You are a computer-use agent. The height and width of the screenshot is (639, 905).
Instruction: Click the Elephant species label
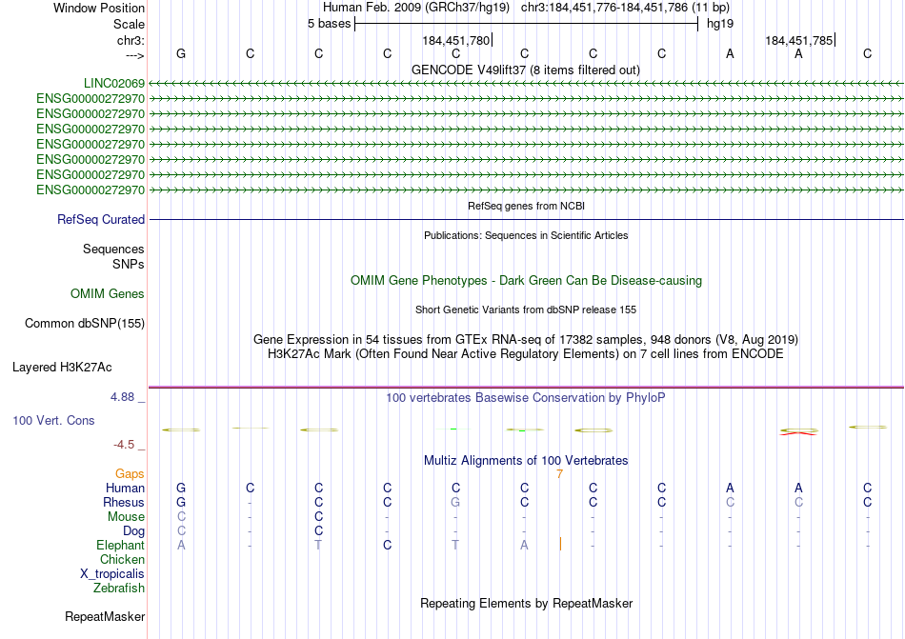[121, 546]
